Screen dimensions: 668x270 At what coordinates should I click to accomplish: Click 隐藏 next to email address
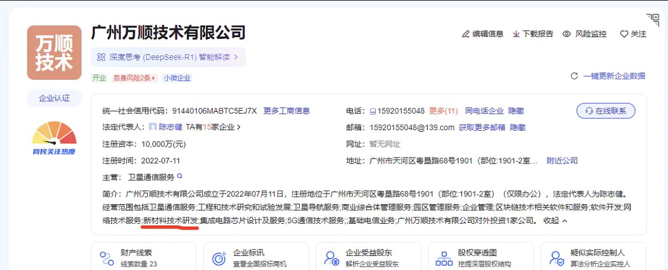(518, 127)
